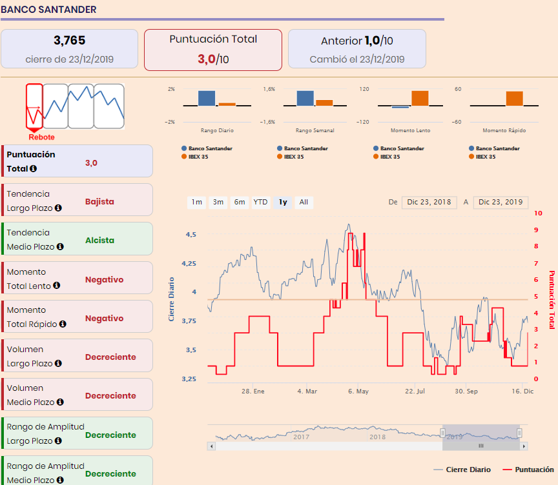Click info icon beside Puntuación Total
Image resolution: width=558 pixels, height=485 pixels.
click(33, 168)
